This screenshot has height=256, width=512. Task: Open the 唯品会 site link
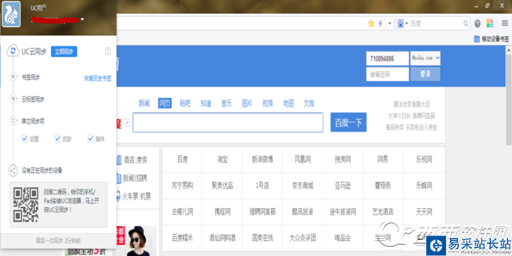click(x=342, y=237)
